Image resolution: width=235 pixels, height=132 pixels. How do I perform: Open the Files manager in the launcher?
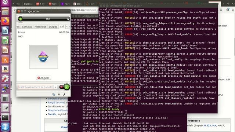tap(5, 11)
